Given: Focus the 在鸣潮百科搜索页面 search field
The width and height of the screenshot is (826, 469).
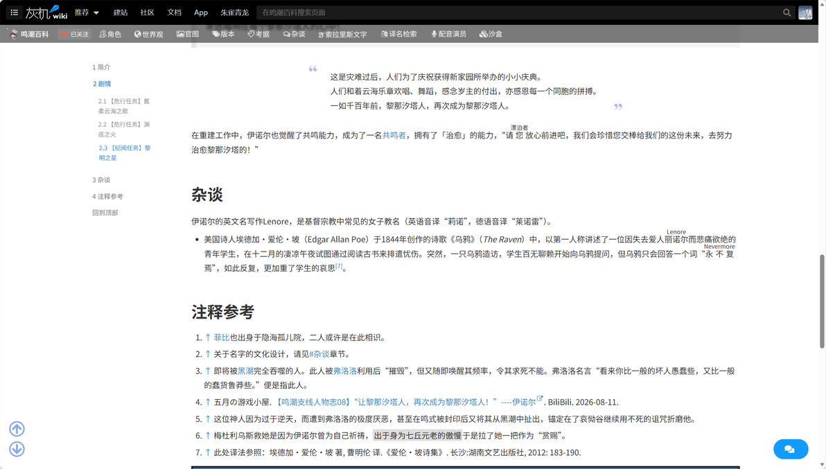Looking at the screenshot, I should point(519,12).
